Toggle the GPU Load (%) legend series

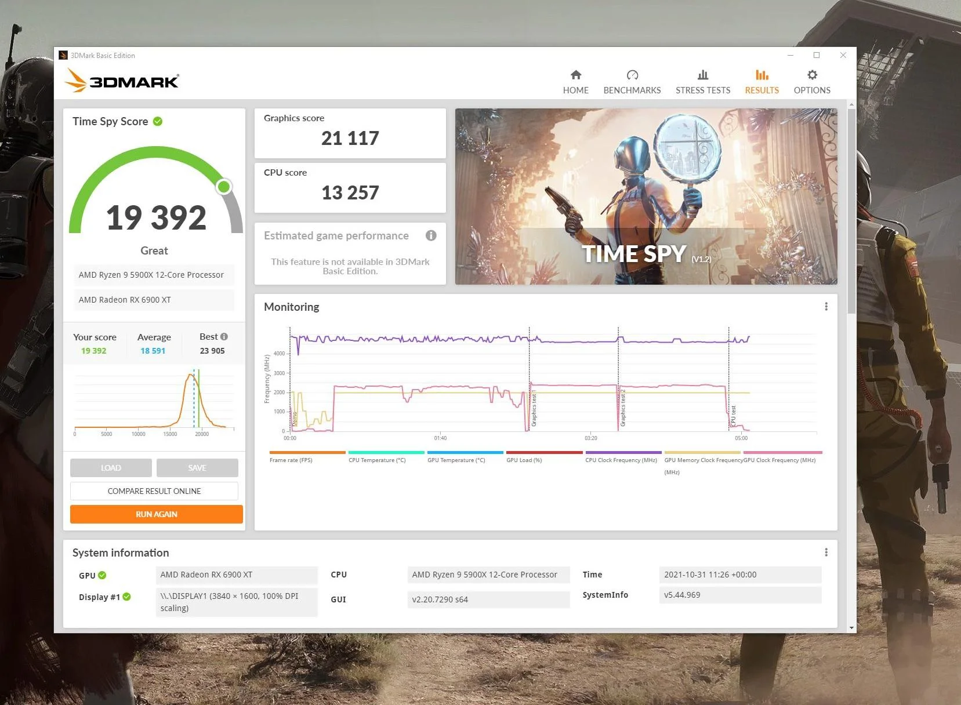[x=544, y=456]
